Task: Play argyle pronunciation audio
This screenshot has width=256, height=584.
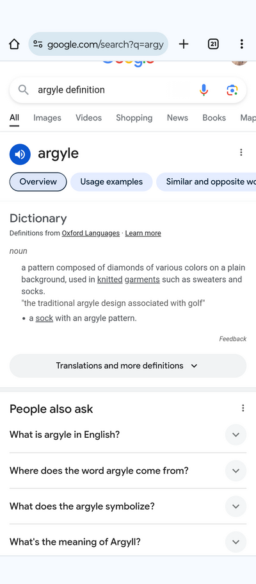Action: tap(20, 154)
